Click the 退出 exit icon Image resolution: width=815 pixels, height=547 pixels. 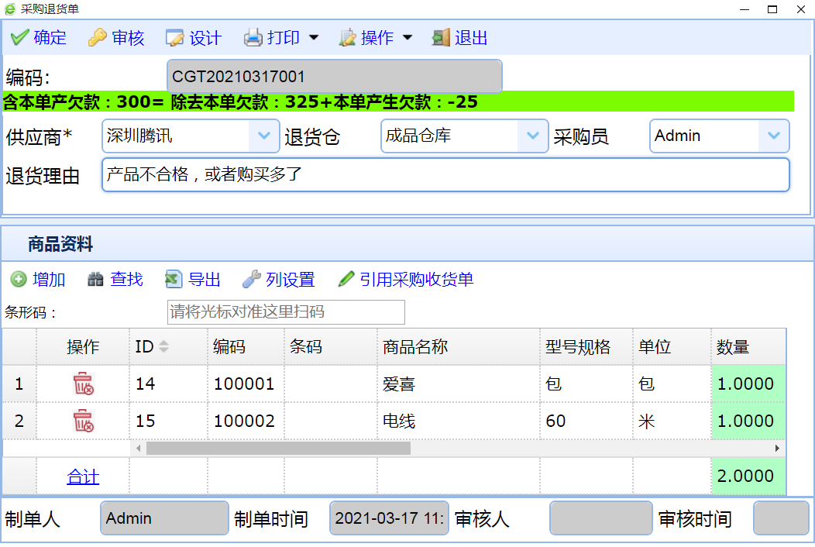click(441, 38)
